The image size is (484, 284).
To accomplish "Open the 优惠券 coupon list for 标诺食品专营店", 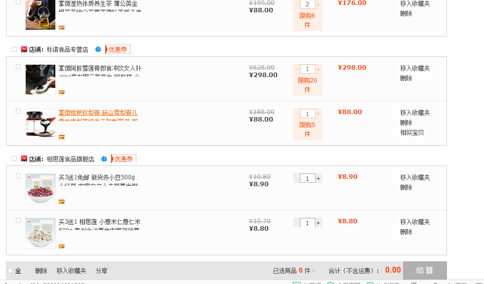I will [x=118, y=49].
